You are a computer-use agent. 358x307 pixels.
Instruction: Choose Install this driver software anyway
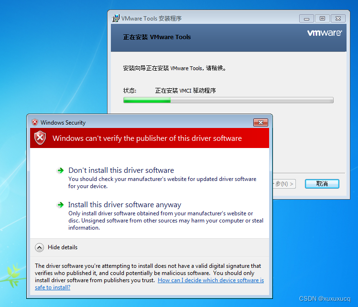(125, 205)
